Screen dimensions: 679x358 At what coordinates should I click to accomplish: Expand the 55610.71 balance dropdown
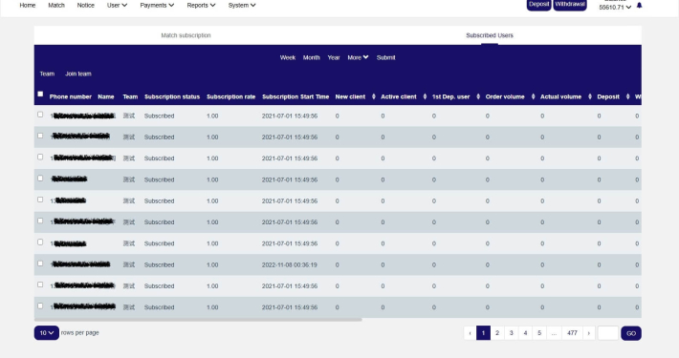tap(615, 8)
